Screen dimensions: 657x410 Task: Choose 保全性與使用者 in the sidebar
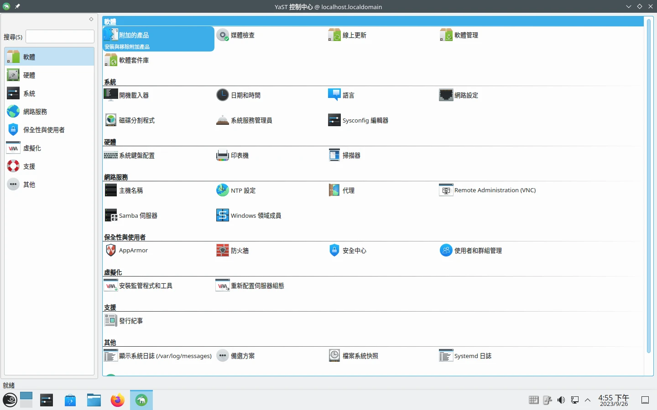(44, 130)
